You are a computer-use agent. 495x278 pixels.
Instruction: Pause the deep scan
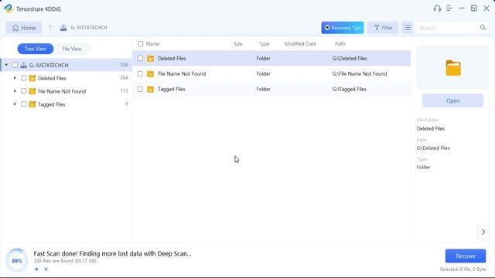pos(46,270)
